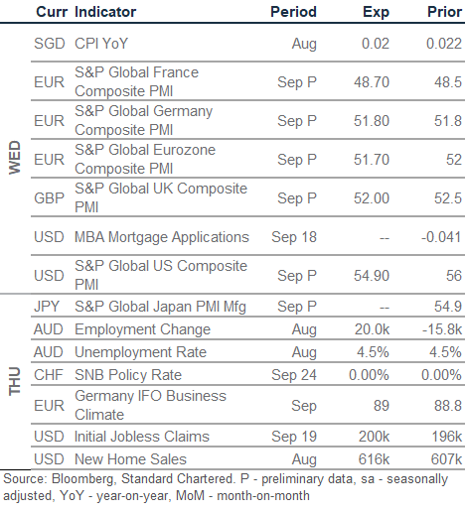
Task: Click the Exp column header
Action: point(376,12)
